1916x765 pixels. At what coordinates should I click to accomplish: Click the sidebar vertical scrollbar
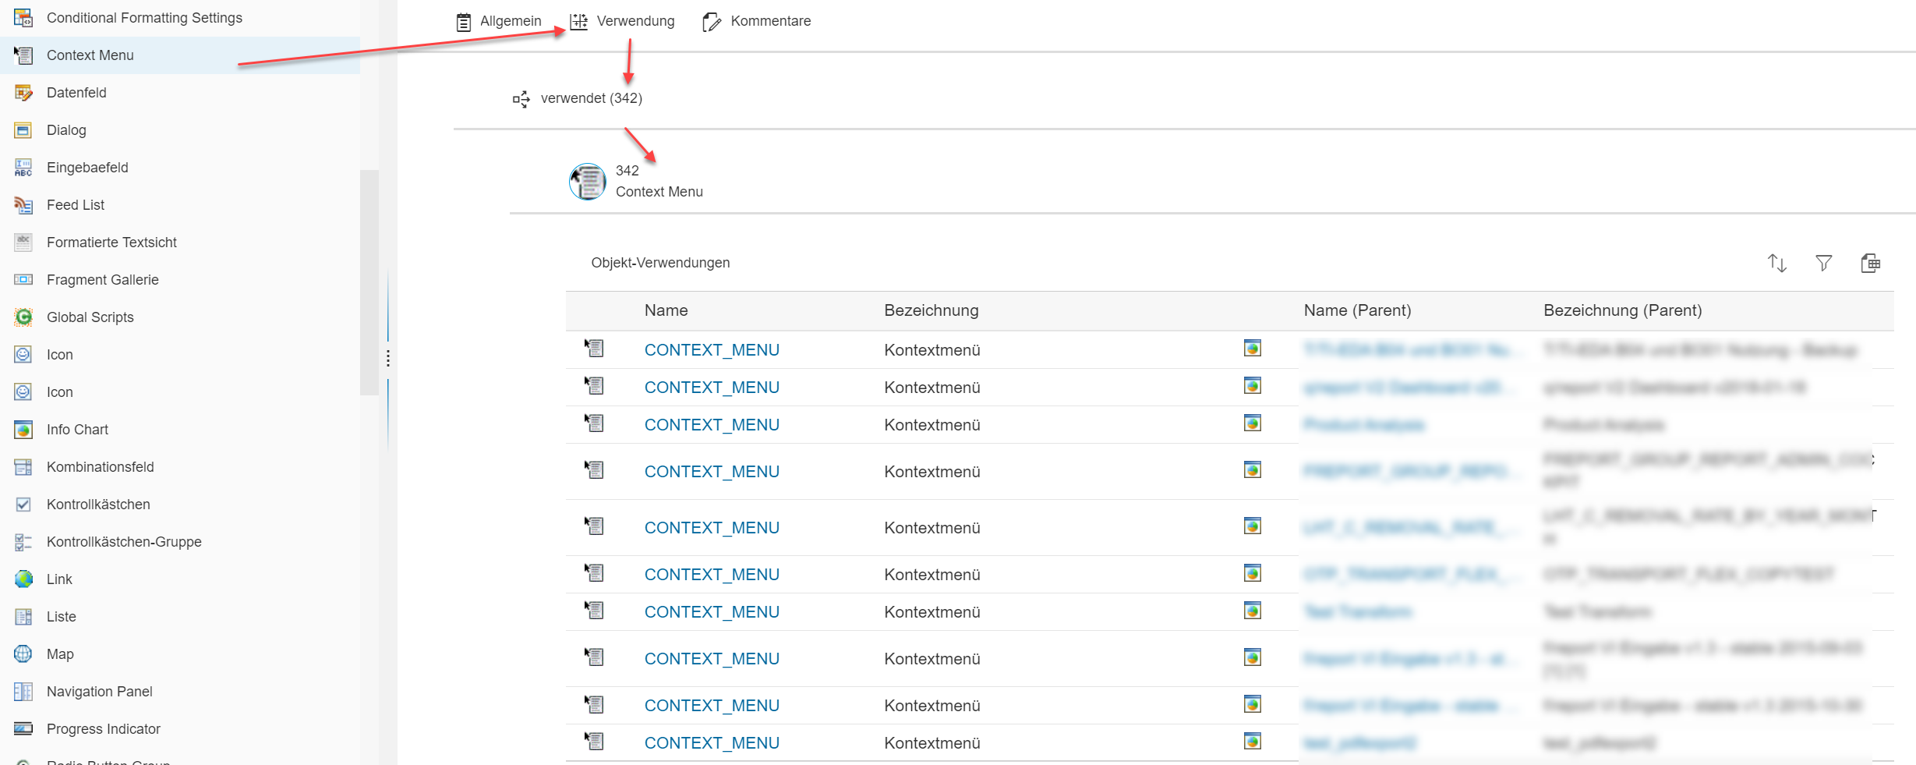(x=369, y=281)
